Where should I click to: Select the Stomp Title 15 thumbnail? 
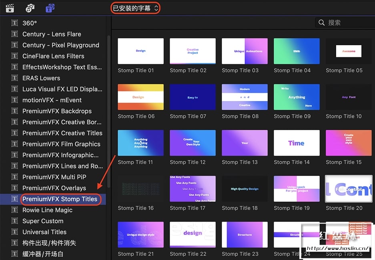click(349, 143)
